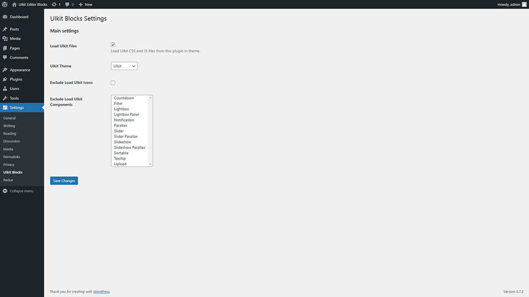Click the Dashboard gauge icon

(x=5, y=17)
